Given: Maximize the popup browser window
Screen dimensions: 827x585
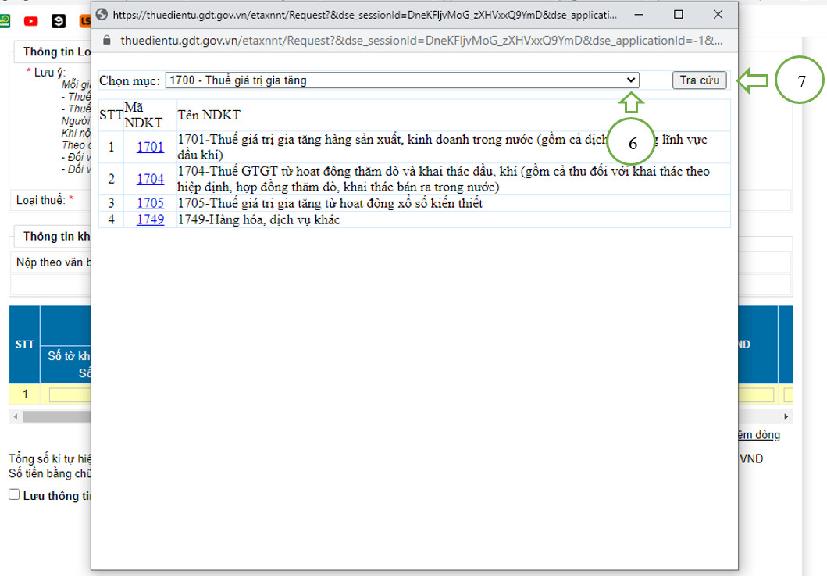Looking at the screenshot, I should pyautogui.click(x=679, y=15).
